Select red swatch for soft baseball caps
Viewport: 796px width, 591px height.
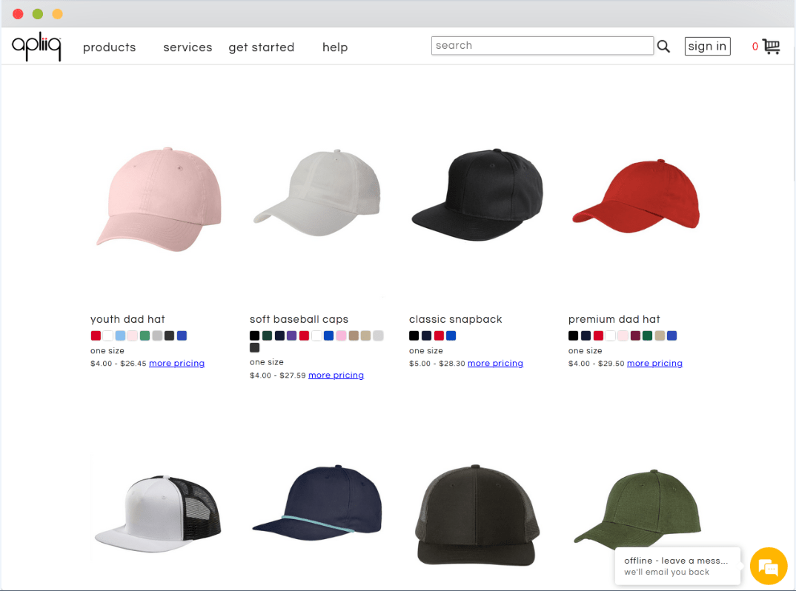click(x=304, y=335)
